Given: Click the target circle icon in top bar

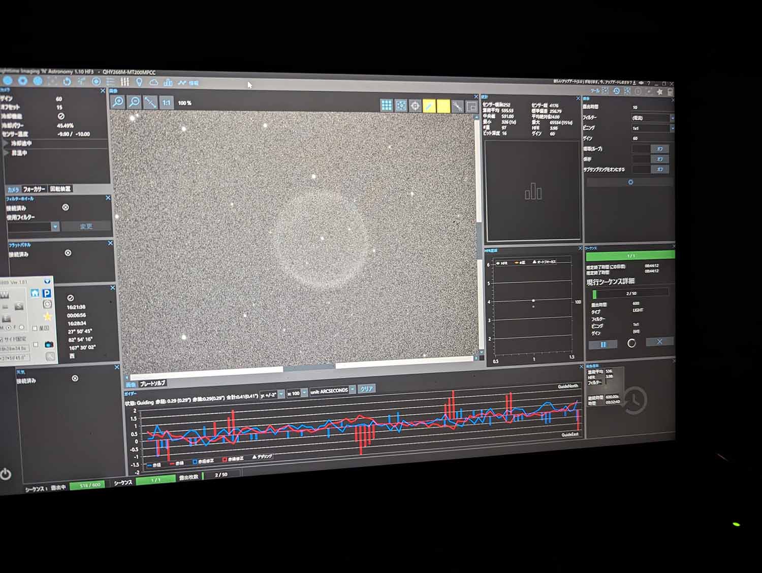Looking at the screenshot, I should 96,81.
